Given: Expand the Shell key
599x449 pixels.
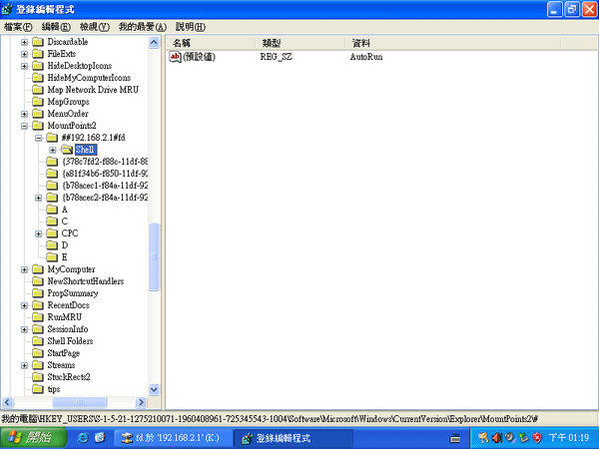Looking at the screenshot, I should (x=53, y=150).
